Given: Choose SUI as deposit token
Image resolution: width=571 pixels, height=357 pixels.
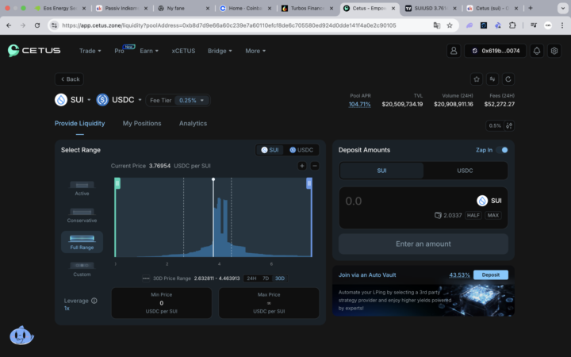Looking at the screenshot, I should (381, 171).
